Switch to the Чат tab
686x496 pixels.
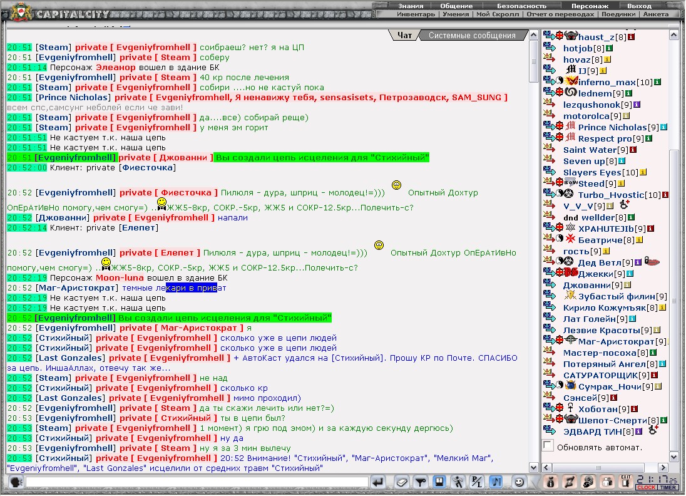coord(404,35)
